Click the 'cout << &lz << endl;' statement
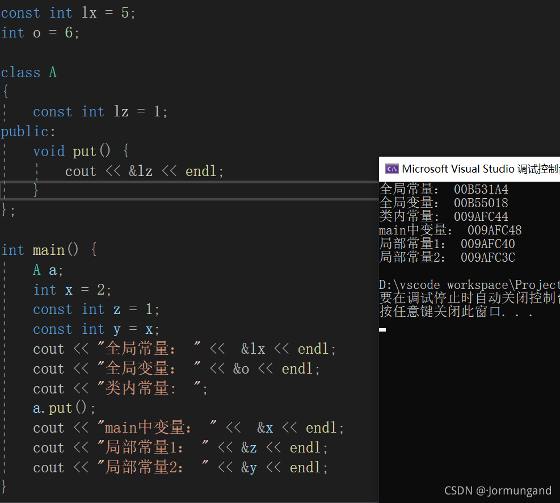The image size is (560, 503). tap(144, 171)
